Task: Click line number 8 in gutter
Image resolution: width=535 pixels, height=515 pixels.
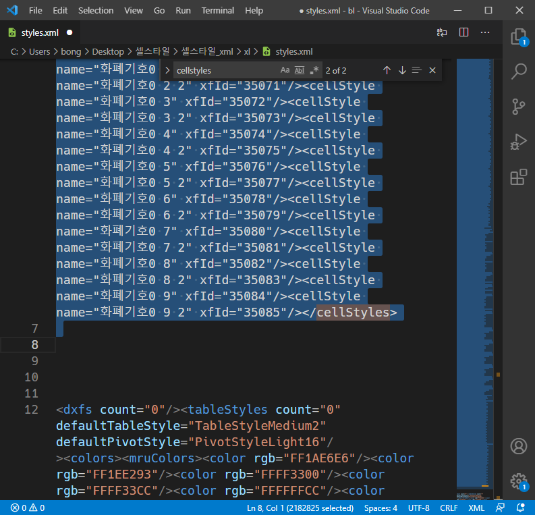Action: [x=35, y=345]
